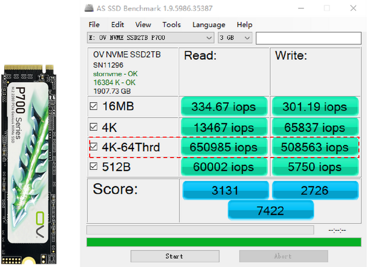Toggle the 16MB test checkbox
The image size is (367, 267).
93,106
